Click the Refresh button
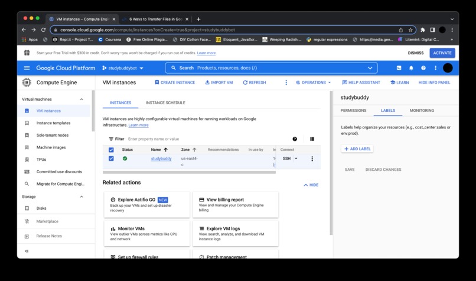The image size is (476, 281). (255, 82)
